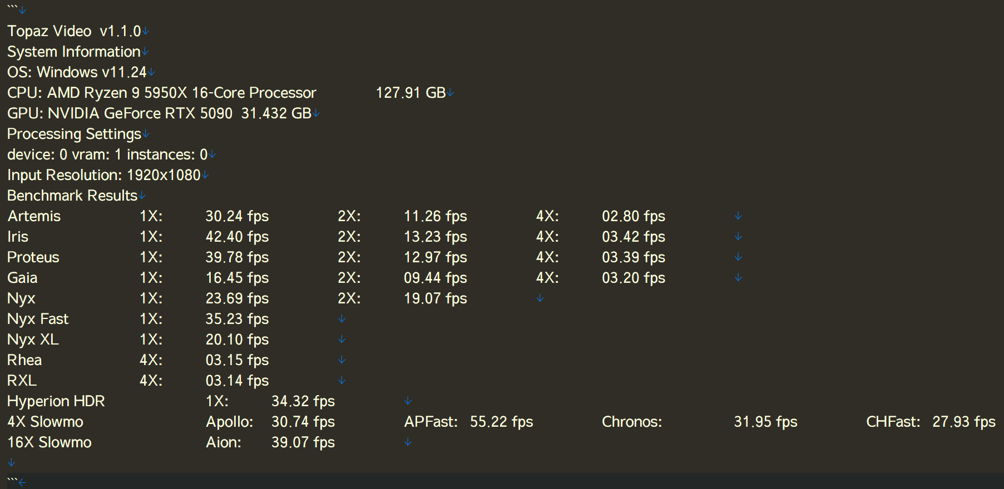The image size is (1004, 489).
Task: Click the Benchmark Results heading
Action: [x=72, y=196]
